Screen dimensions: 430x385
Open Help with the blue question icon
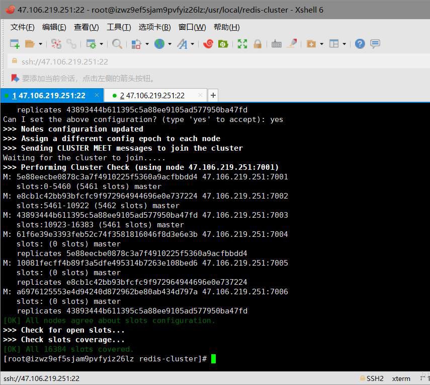(x=360, y=44)
